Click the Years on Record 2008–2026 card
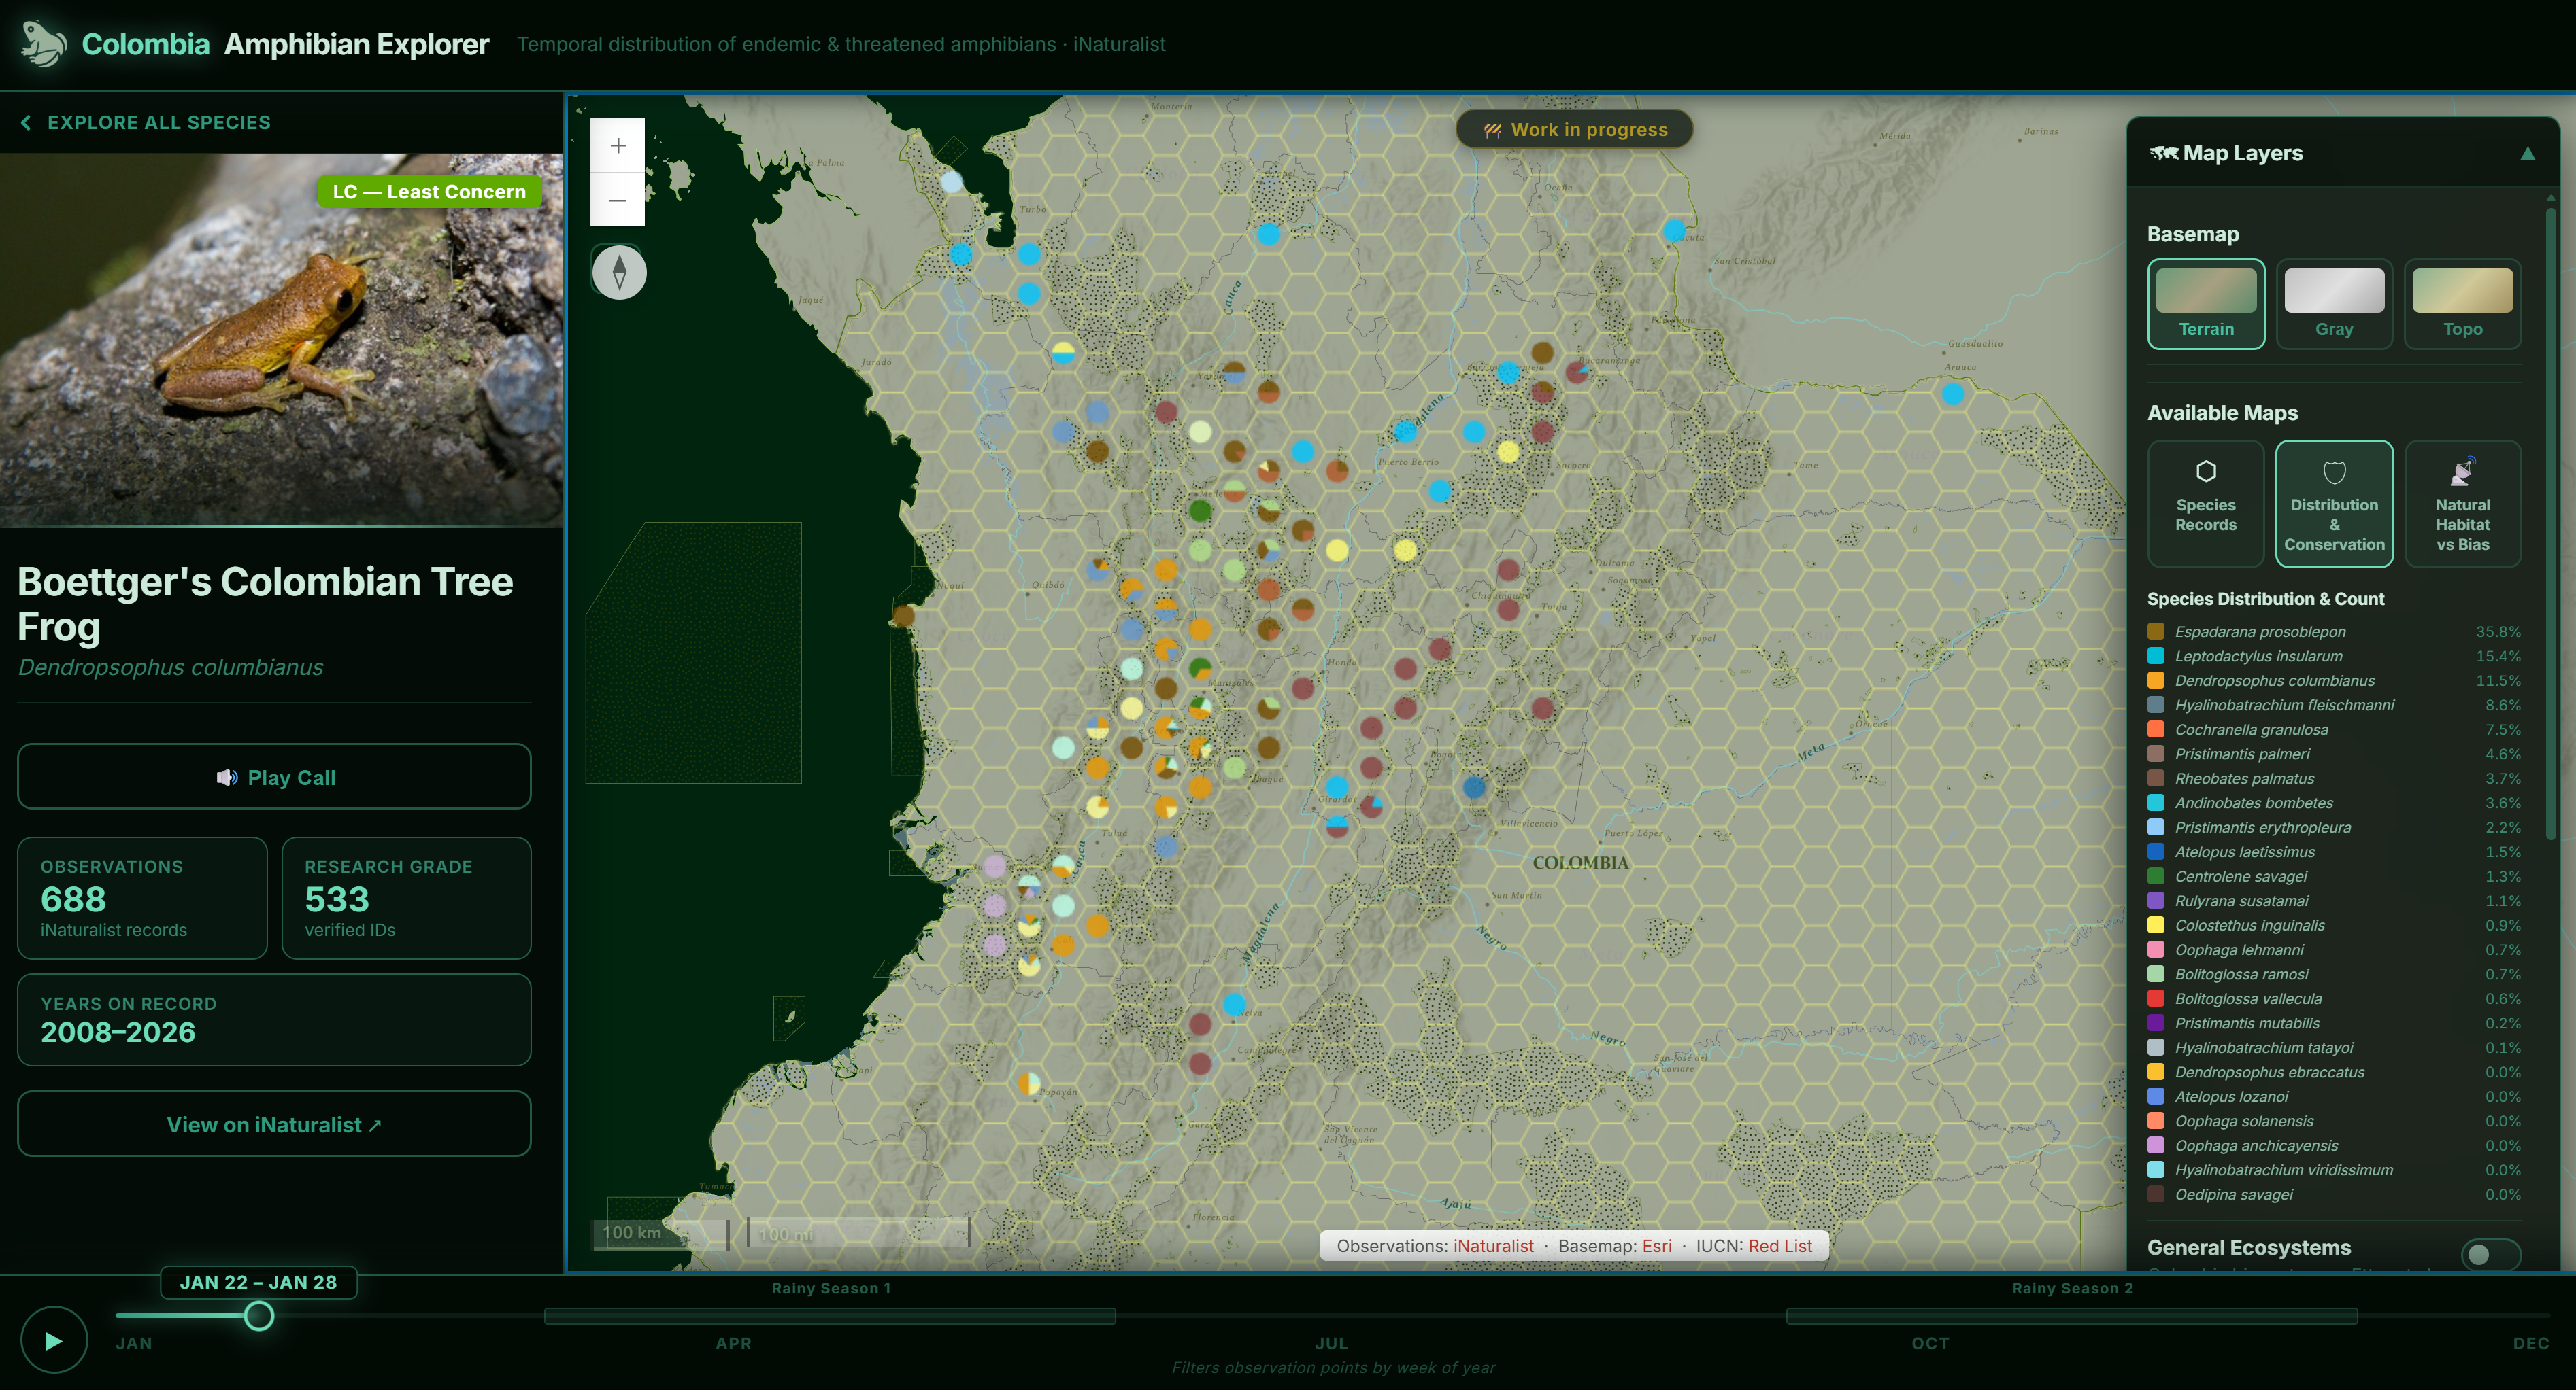Viewport: 2576px width, 1390px height. tap(274, 1020)
